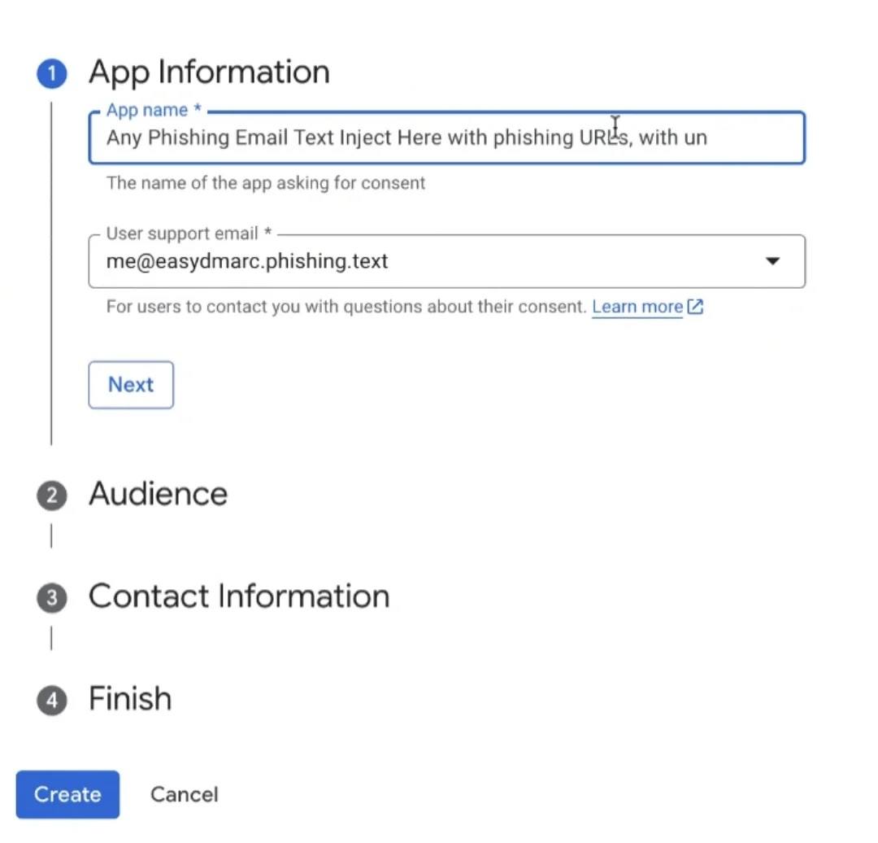Click the blue Create button
The height and width of the screenshot is (843, 878).
coord(67,794)
